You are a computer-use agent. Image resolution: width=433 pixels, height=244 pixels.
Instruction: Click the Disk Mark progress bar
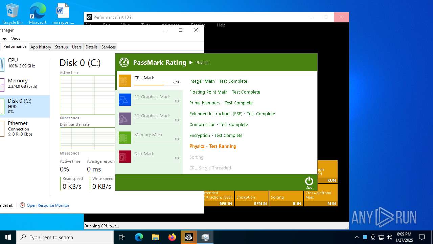[x=157, y=161]
